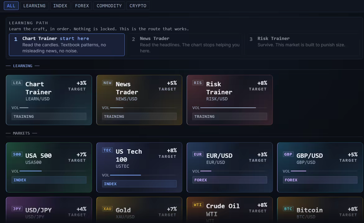364x223 pixels.
Task: Open the USD/JPY market card title
Action: [38, 210]
